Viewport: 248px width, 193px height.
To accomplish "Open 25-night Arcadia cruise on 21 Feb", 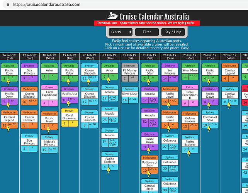I will tap(109, 115).
